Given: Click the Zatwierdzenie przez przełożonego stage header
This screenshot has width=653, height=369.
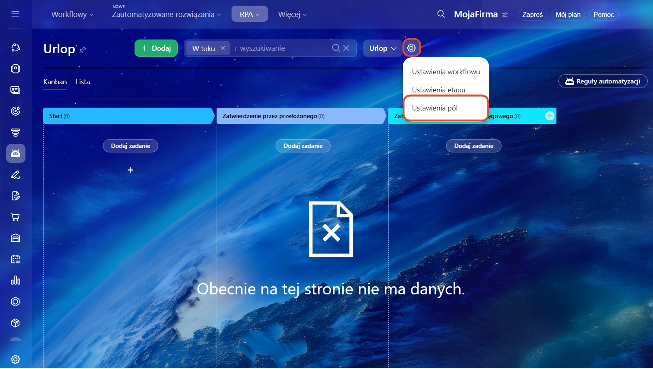Looking at the screenshot, I should pos(301,116).
